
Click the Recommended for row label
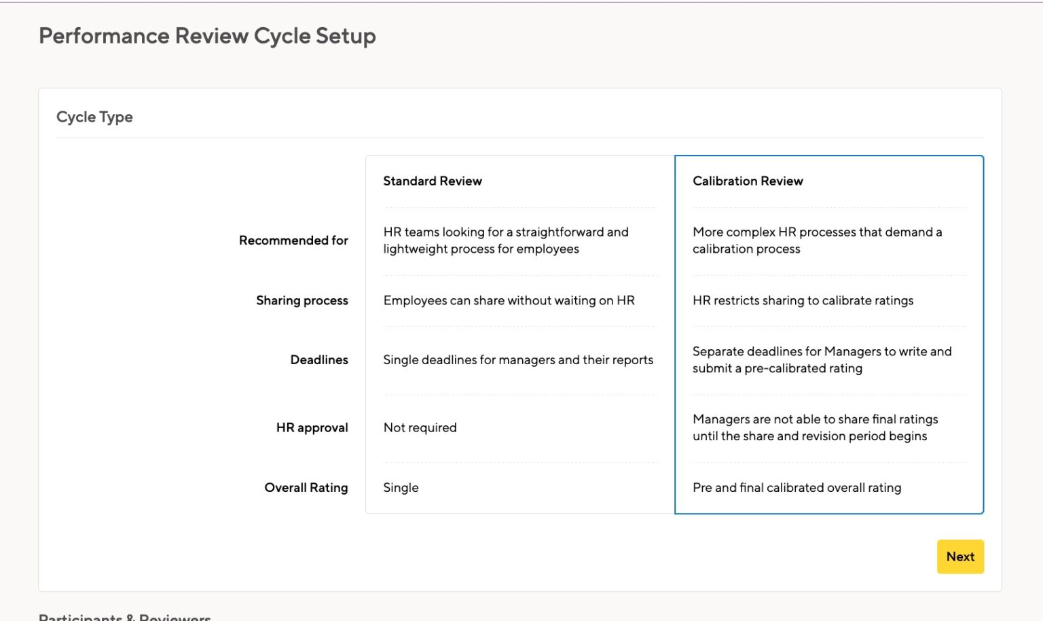(x=293, y=241)
